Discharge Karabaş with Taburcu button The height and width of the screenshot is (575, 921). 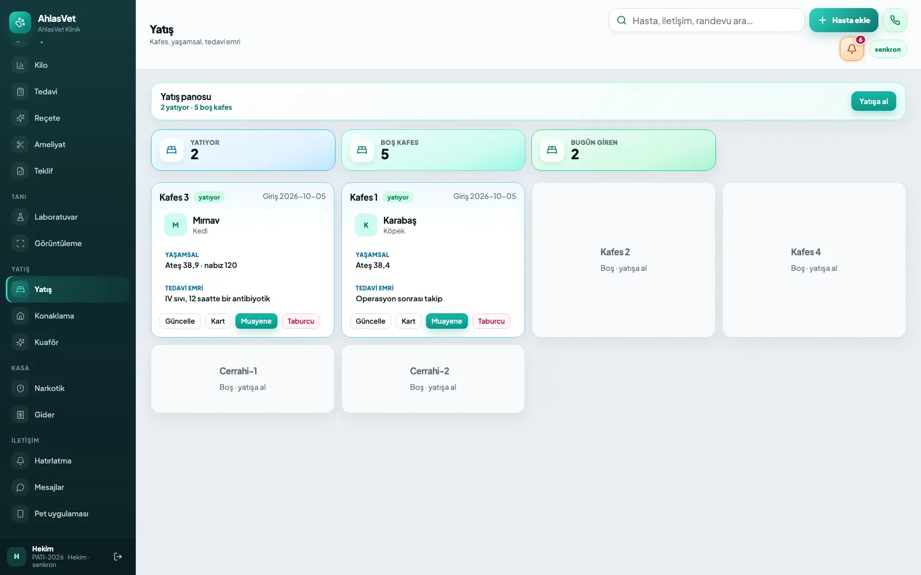[492, 321]
